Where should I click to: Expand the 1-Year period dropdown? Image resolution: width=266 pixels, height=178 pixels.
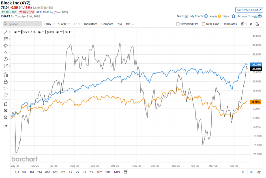[64, 24]
